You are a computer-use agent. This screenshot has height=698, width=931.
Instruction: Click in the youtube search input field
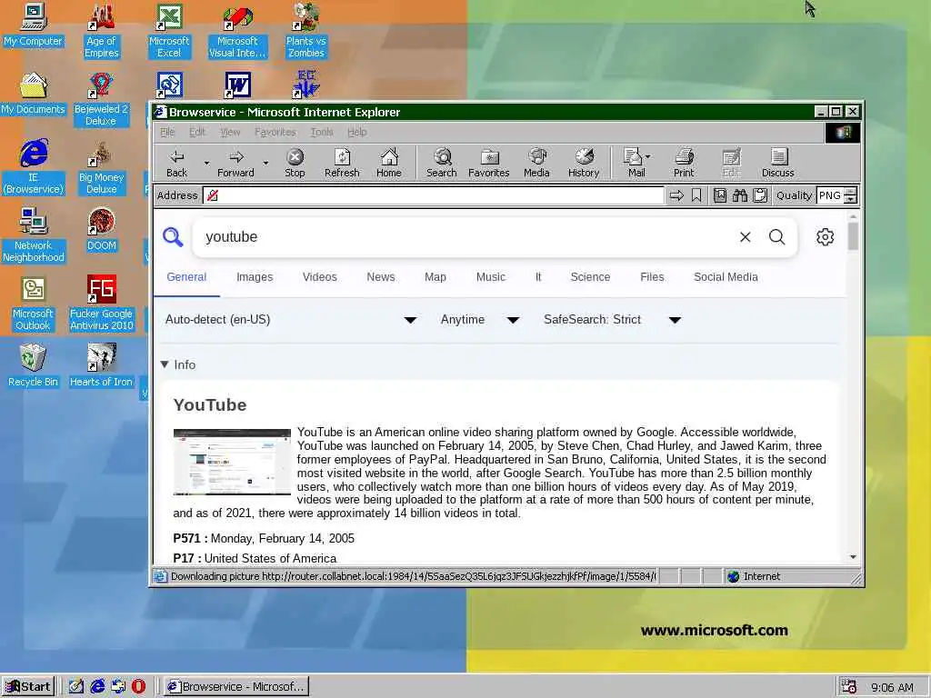[463, 237]
